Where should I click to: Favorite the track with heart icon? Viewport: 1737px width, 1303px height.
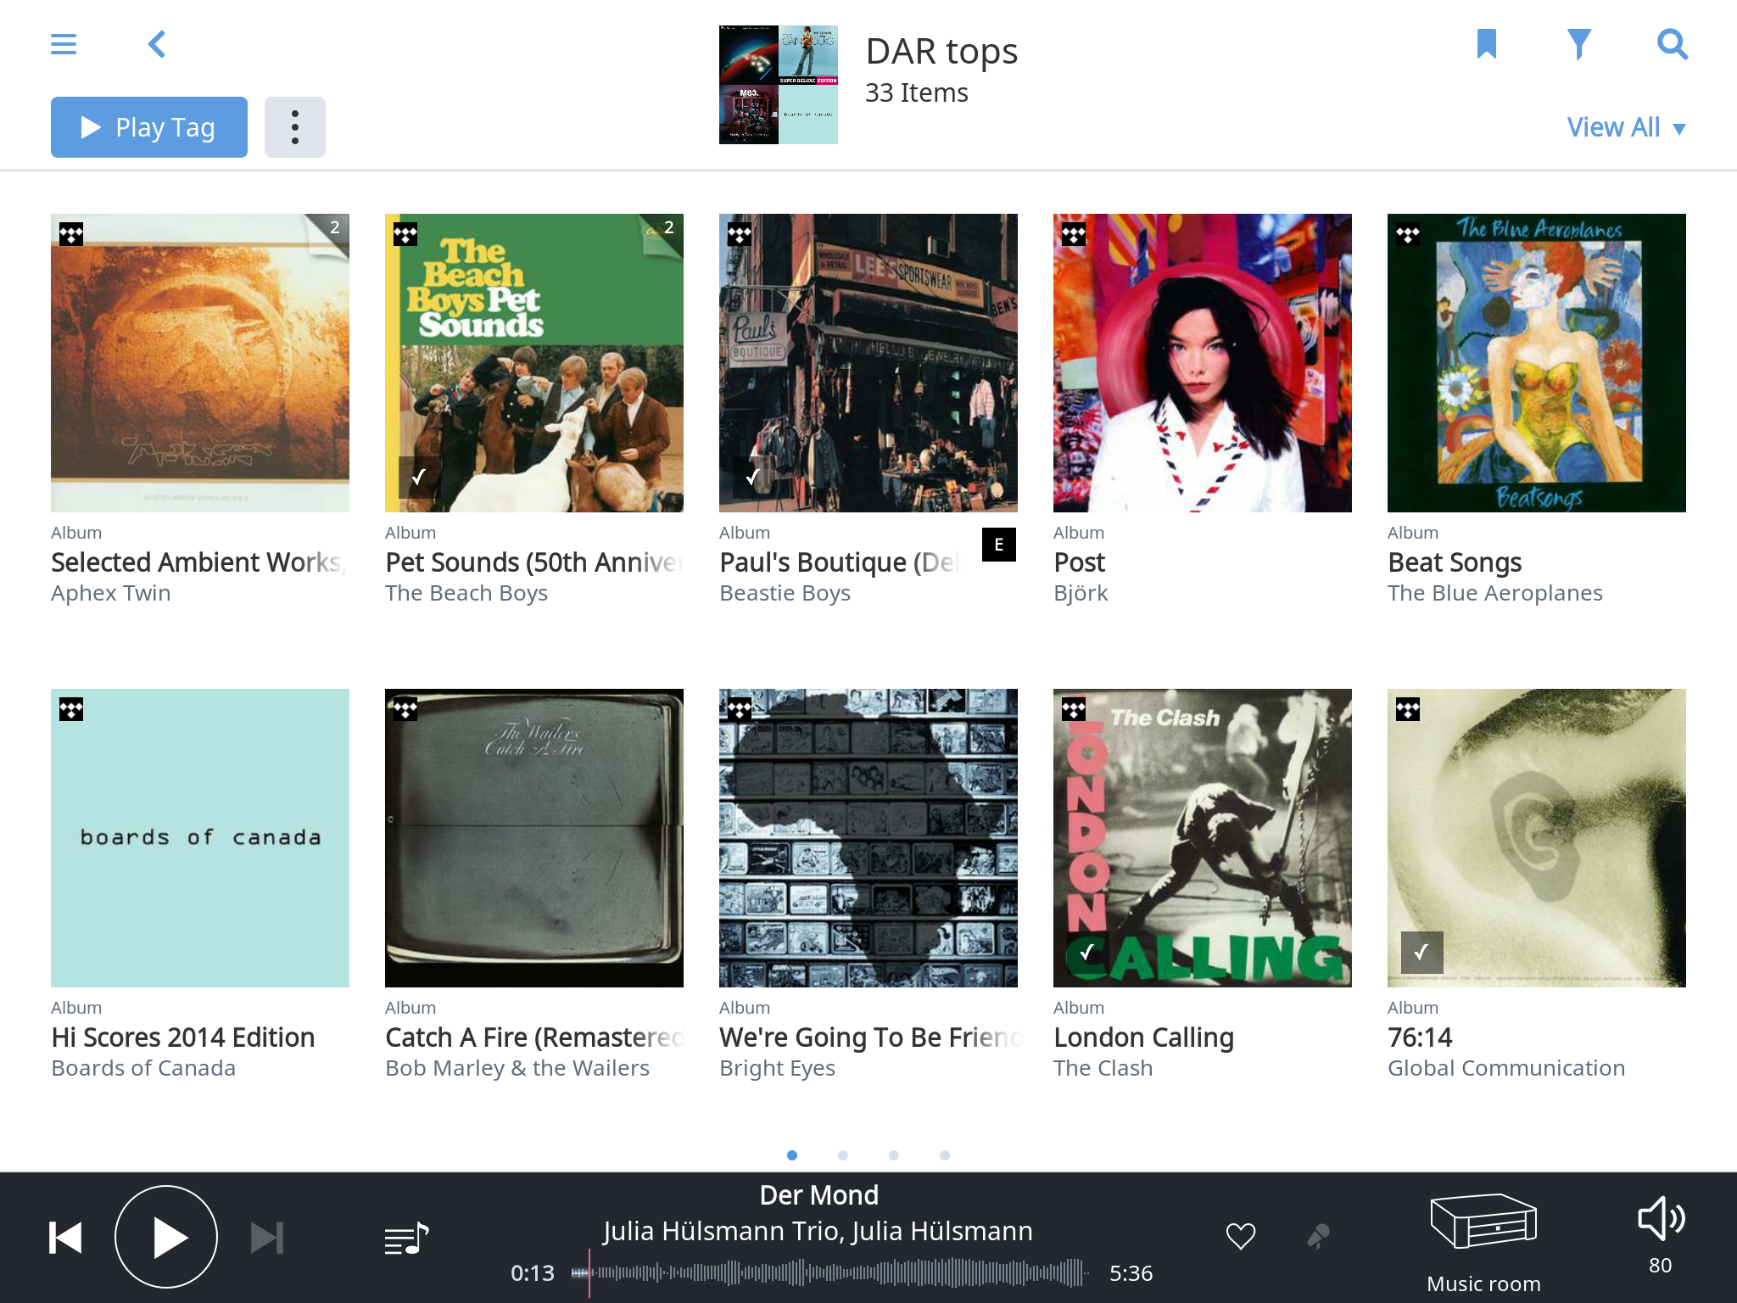click(x=1241, y=1236)
